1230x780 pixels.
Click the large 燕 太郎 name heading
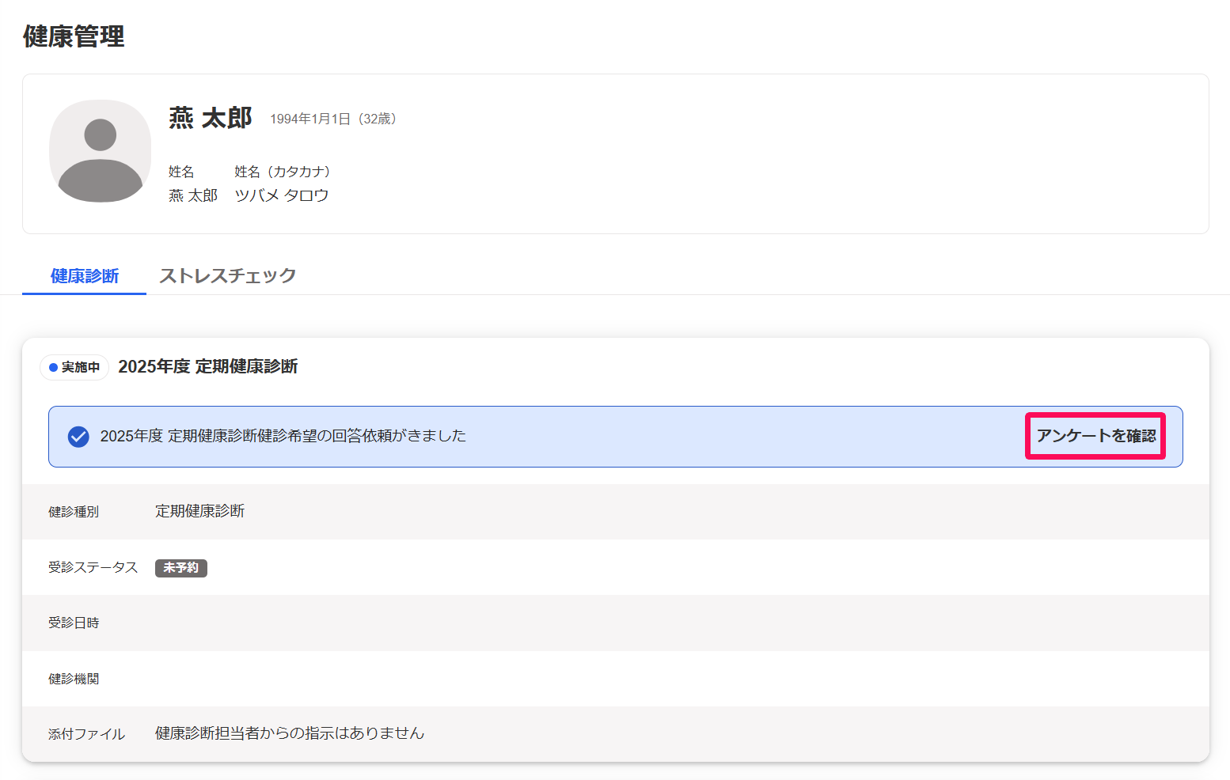coord(211,118)
